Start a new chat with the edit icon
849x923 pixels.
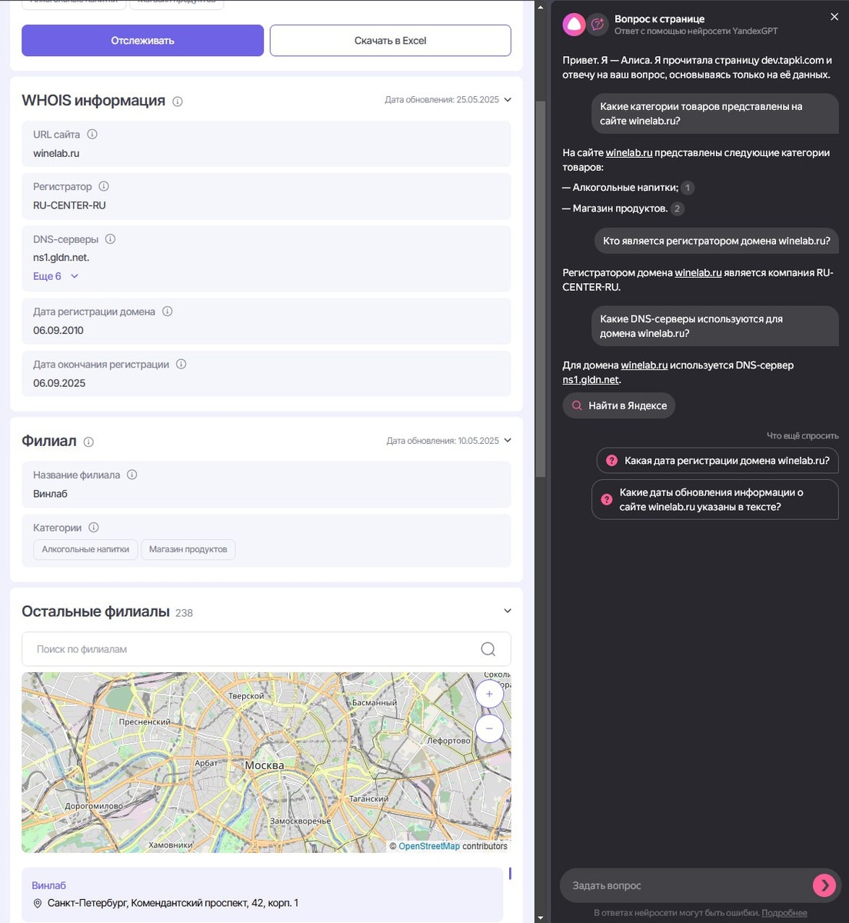[x=598, y=25]
